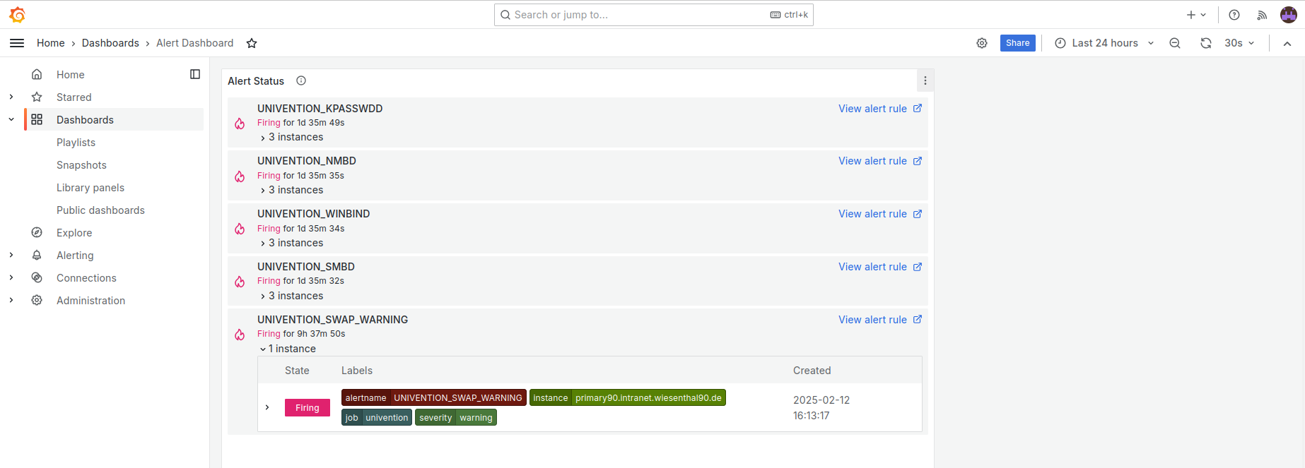This screenshot has height=468, width=1305.
Task: View alert rule for UNIVENTION_NMBD
Action: 880,161
